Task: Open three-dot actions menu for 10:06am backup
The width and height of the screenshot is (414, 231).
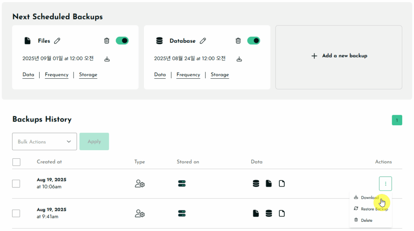Action: [x=385, y=184]
